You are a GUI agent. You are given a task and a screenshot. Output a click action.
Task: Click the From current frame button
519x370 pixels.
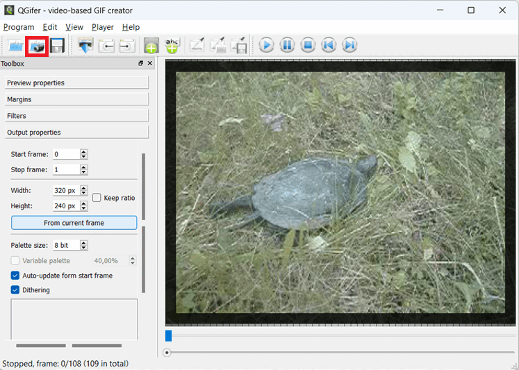point(74,223)
